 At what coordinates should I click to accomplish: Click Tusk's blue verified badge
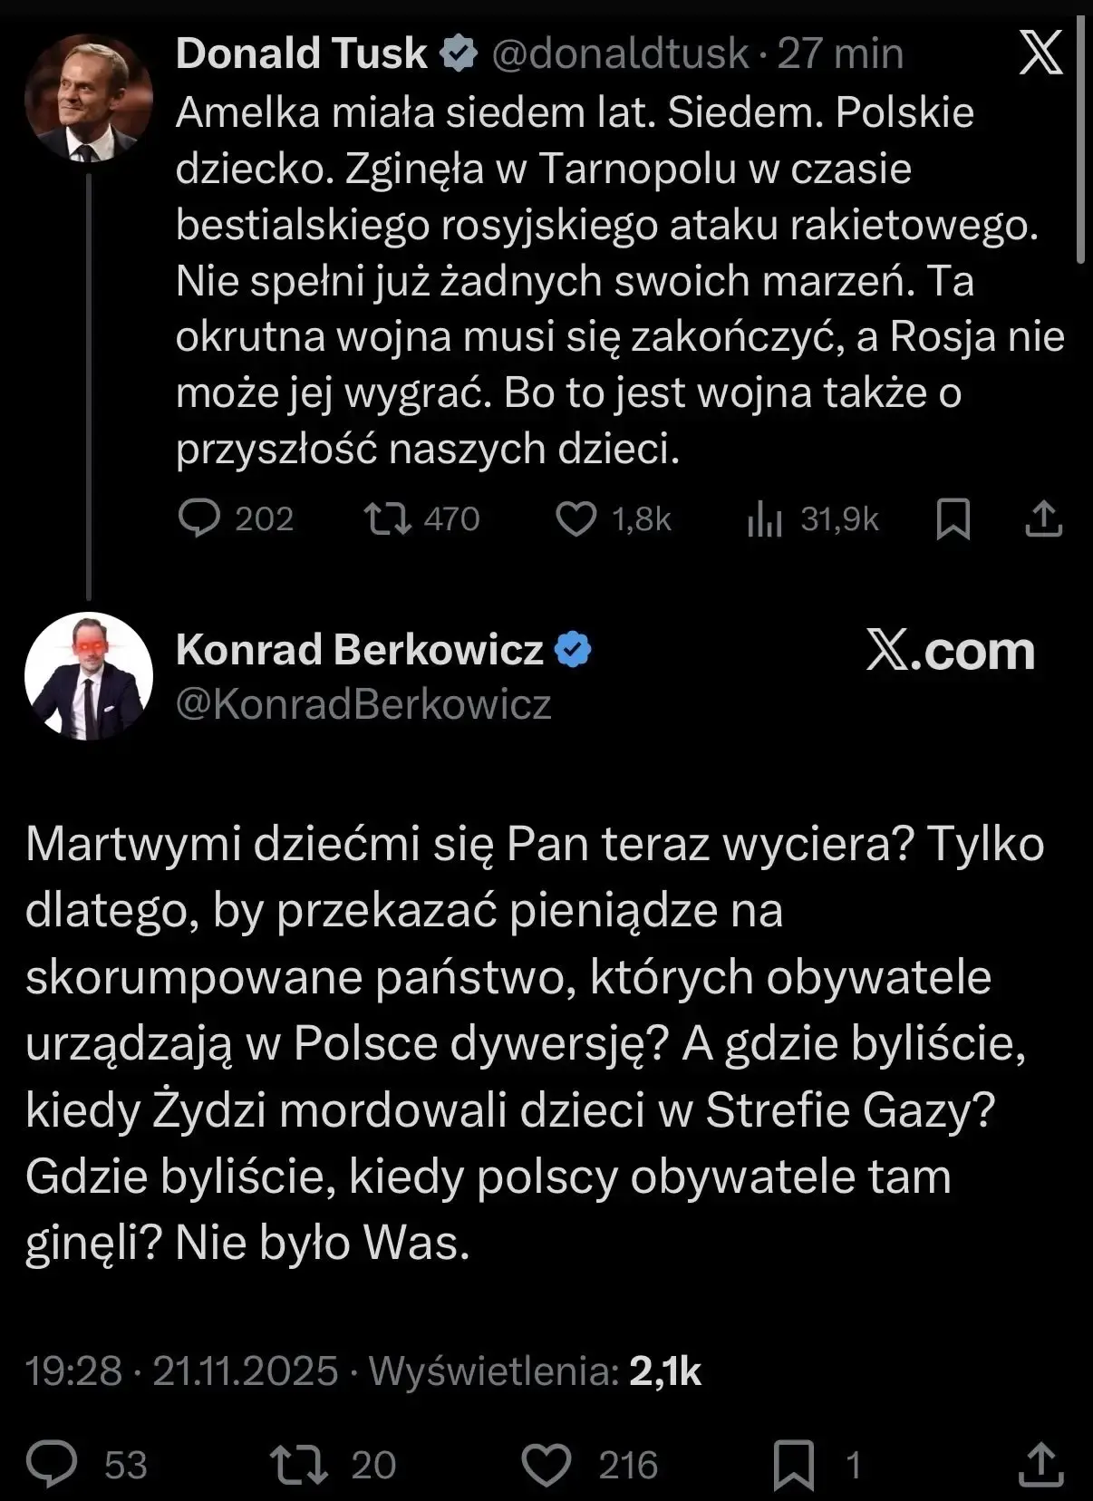point(459,54)
